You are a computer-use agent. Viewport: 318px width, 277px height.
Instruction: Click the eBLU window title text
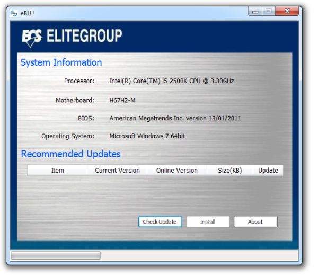pyautogui.click(x=28, y=14)
